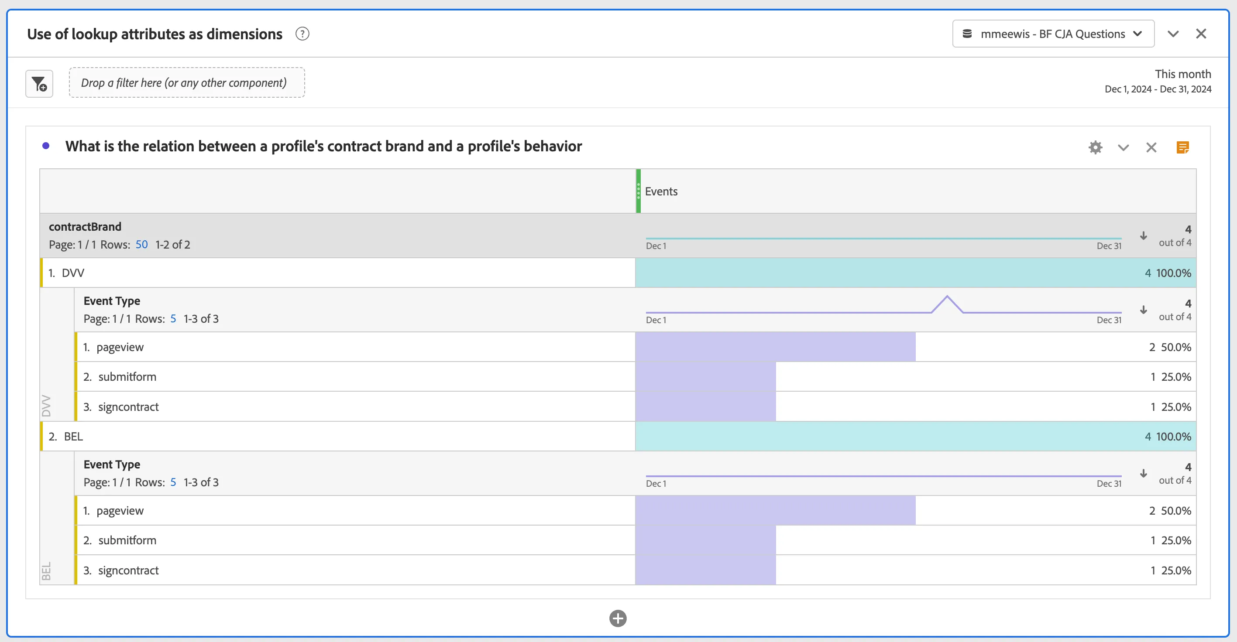Image resolution: width=1237 pixels, height=642 pixels.
Task: Click DVV 100.0% events cell
Action: click(x=916, y=273)
